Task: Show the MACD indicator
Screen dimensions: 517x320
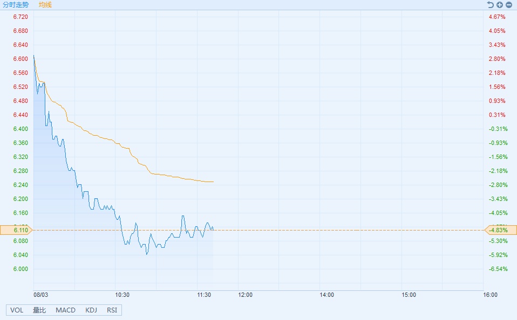Action: point(65,310)
